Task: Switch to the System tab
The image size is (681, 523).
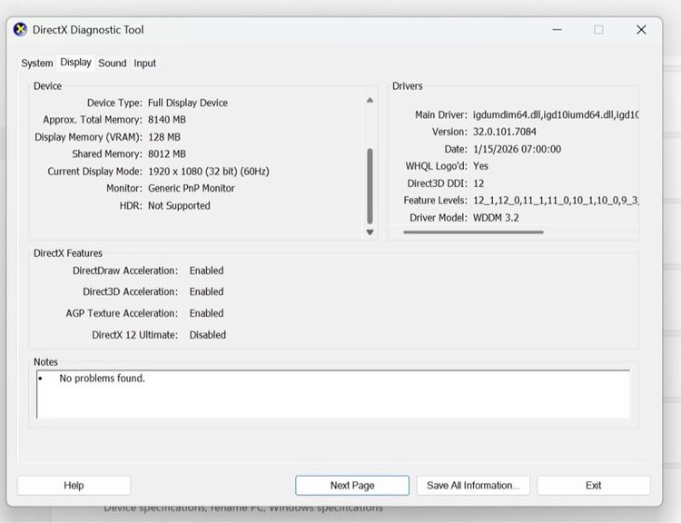Action: click(x=37, y=64)
